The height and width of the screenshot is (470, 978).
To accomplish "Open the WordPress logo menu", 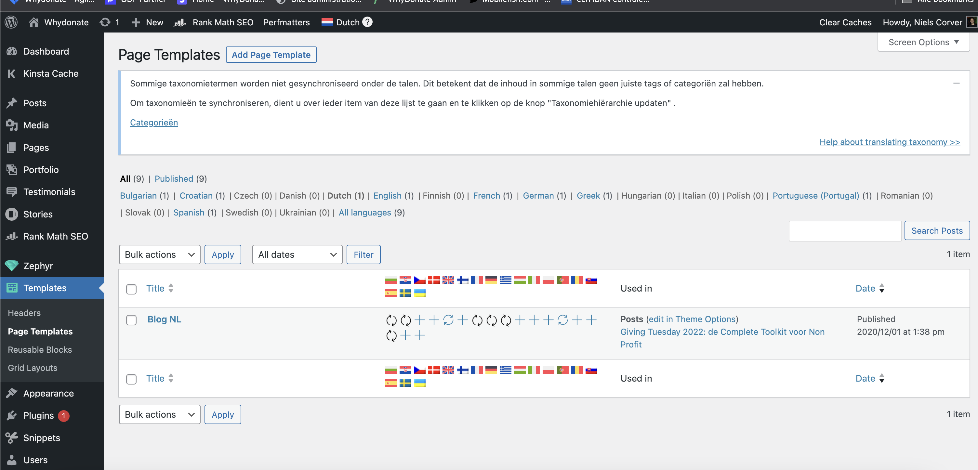I will [x=11, y=22].
